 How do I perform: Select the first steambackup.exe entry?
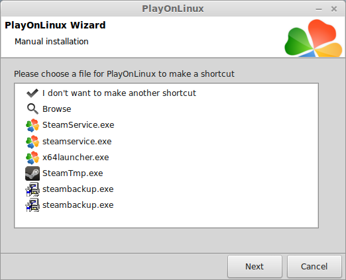coord(78,189)
